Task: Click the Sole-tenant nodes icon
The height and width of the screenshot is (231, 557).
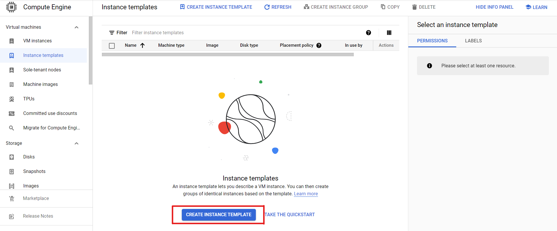Action: (12, 70)
